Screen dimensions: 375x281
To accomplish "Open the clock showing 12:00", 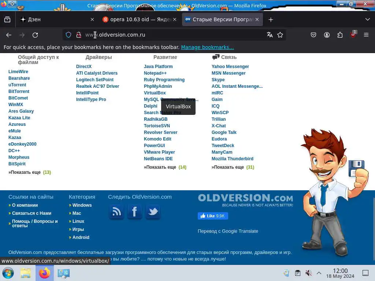I will pyautogui.click(x=340, y=273).
